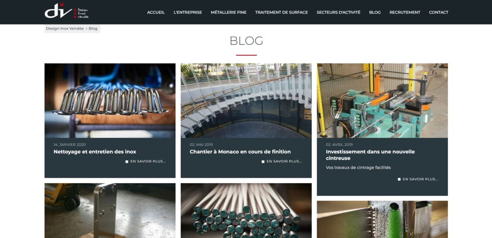Click the Design Inox Vendée breadcrumb link
This screenshot has width=492, height=238.
coord(65,28)
